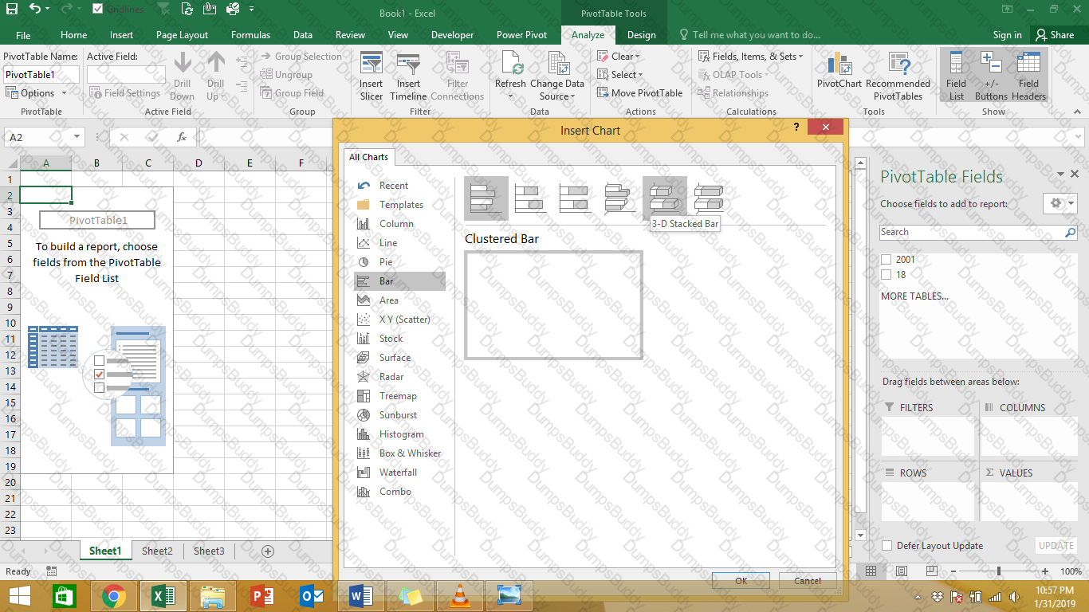Expand the PivotTable Options dropdown
Screen dimensions: 1089x612
[x=37, y=93]
